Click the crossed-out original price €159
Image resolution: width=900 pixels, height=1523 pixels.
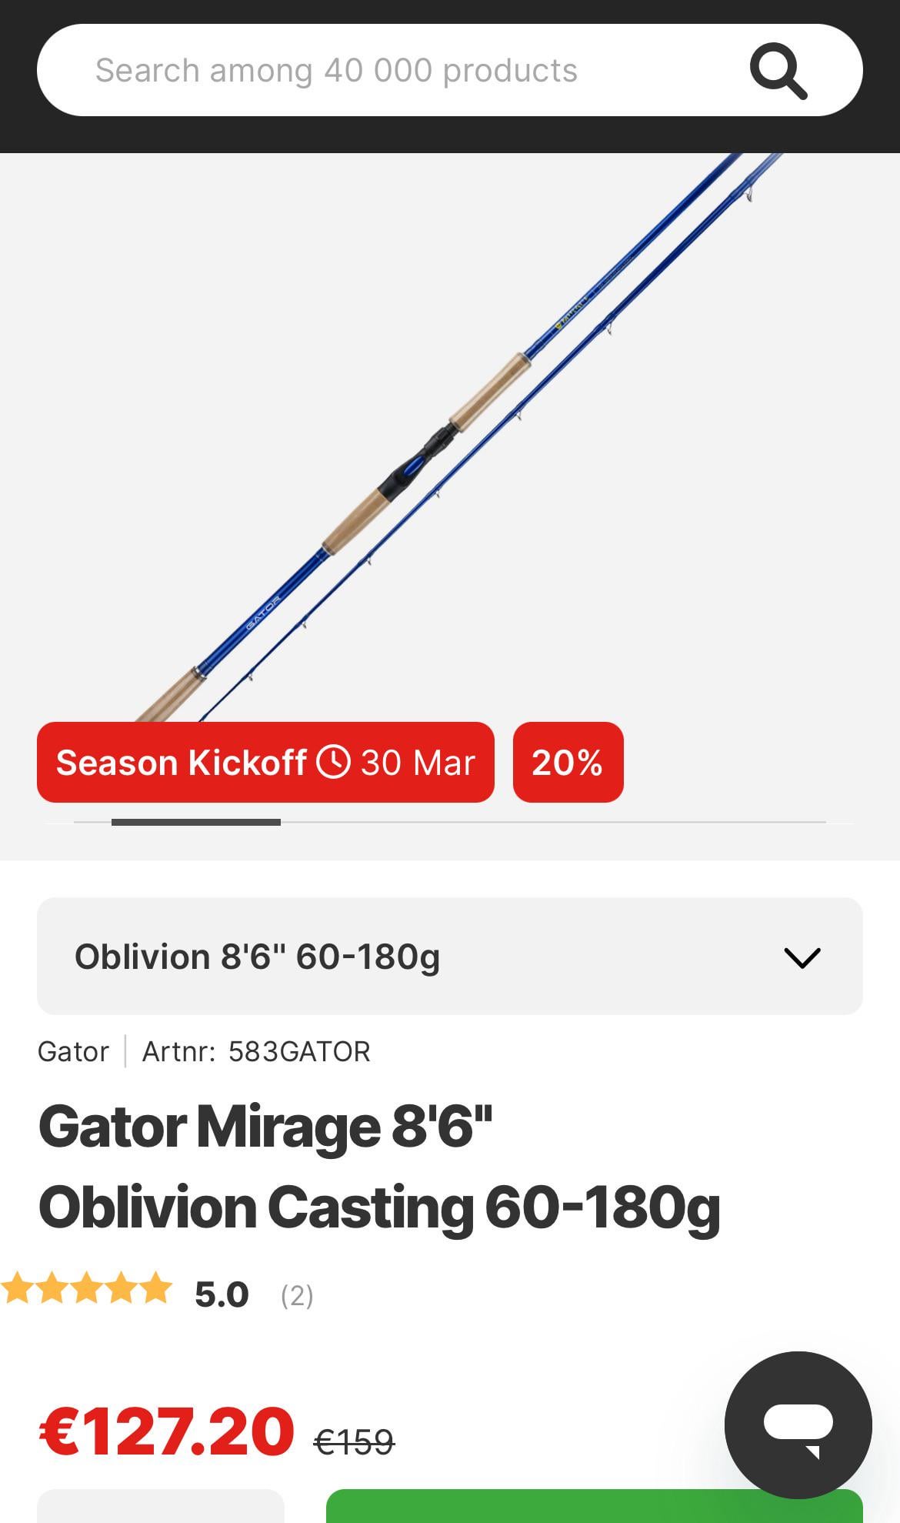click(x=354, y=1441)
